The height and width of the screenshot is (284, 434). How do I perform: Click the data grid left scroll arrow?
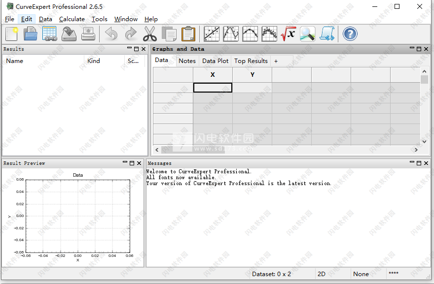click(157, 150)
